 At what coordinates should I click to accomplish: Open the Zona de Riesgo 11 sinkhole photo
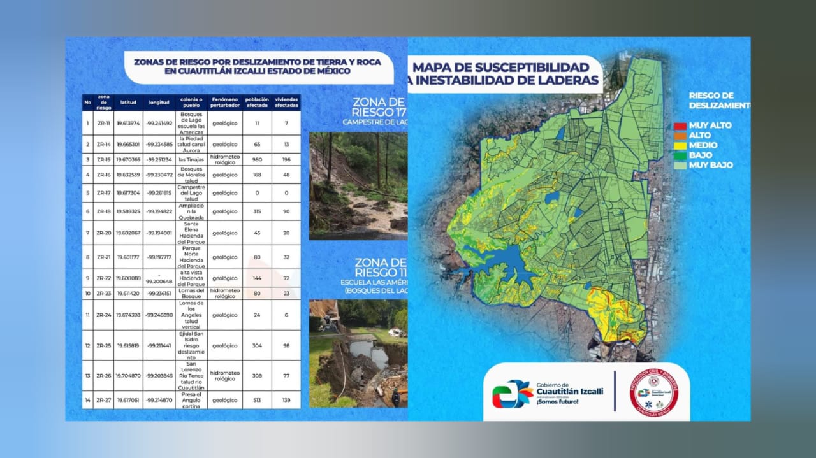point(358,354)
